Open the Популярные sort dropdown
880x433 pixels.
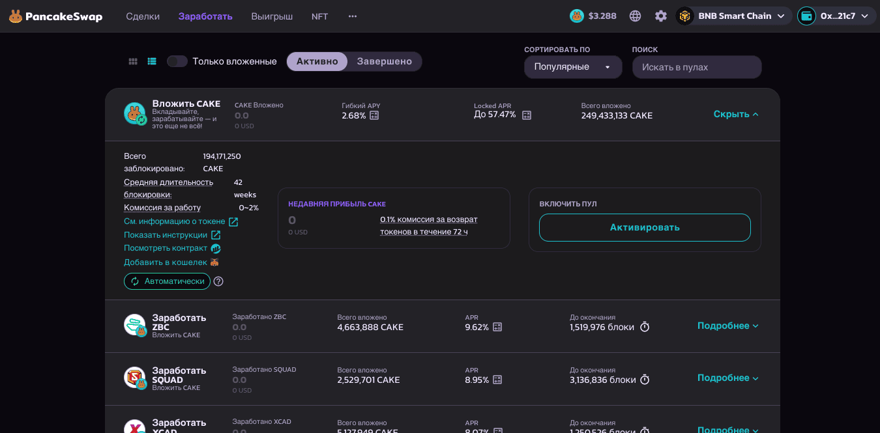(x=573, y=67)
